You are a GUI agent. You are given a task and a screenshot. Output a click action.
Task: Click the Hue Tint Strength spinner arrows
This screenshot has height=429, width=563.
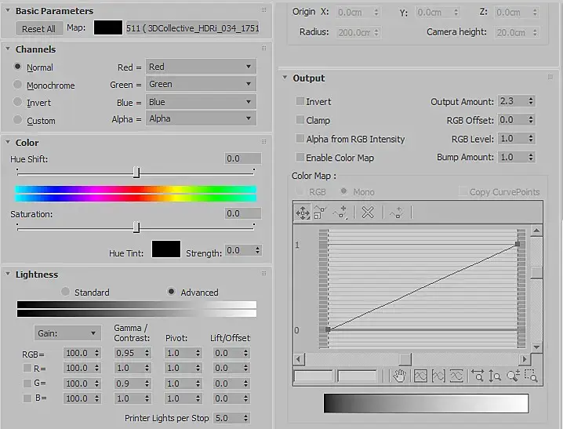click(x=257, y=250)
